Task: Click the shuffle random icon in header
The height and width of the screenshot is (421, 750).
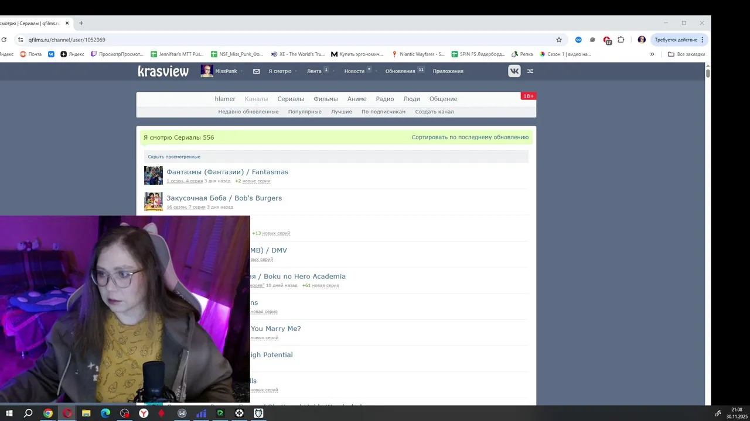Action: 530,71
